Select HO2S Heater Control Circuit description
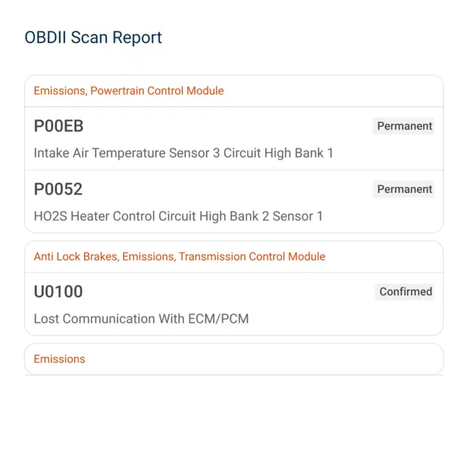The width and height of the screenshot is (468, 468). click(178, 216)
